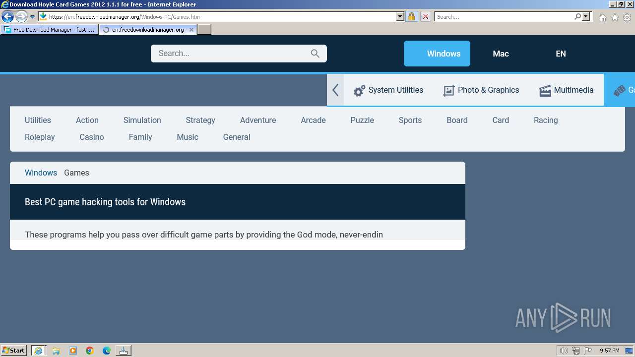Screen dimensions: 635x357
Task: Open the Simulation games link
Action: coord(142,120)
